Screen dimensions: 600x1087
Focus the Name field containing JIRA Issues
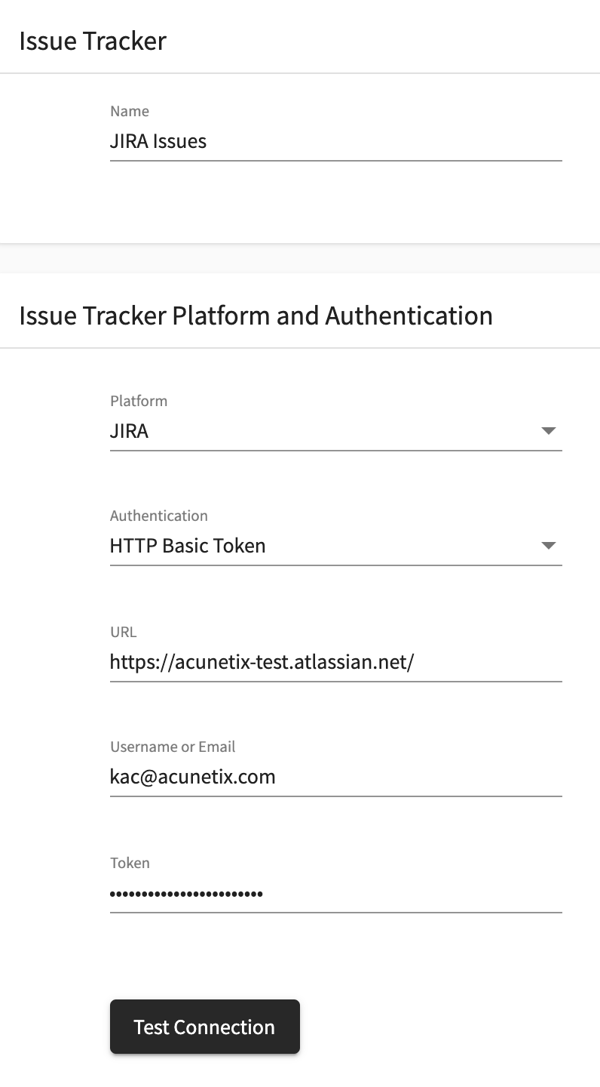pyautogui.click(x=336, y=141)
